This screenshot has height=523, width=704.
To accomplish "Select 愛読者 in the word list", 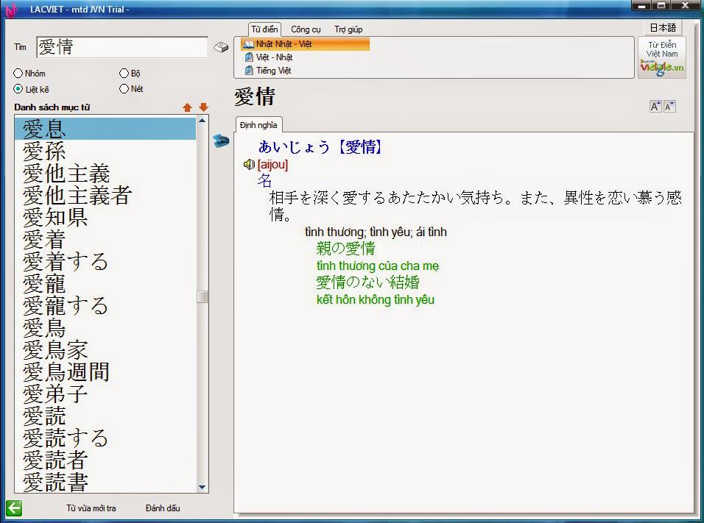I will [105, 460].
